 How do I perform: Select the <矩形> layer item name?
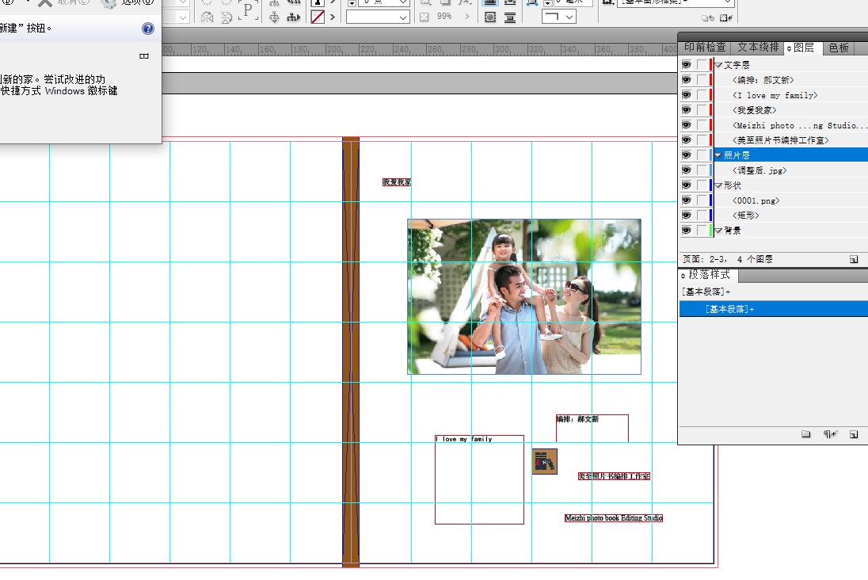tap(746, 216)
